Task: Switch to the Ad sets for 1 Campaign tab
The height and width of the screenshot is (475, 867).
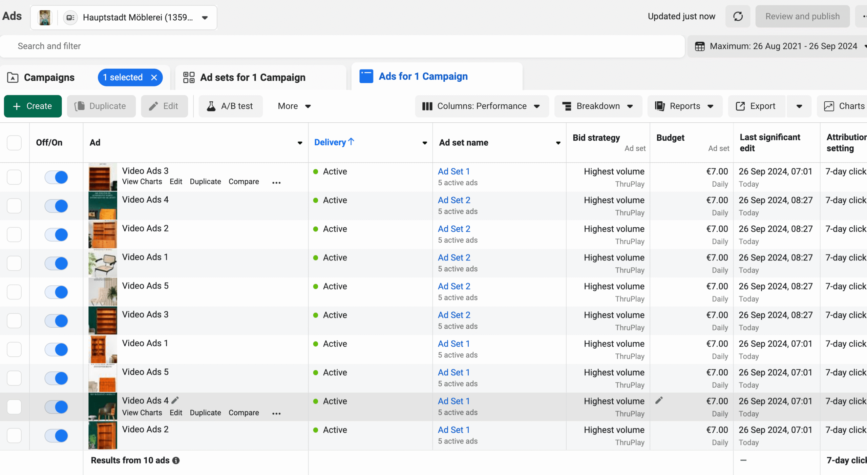Action: pos(252,77)
